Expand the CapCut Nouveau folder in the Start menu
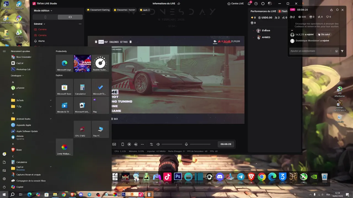 (31, 168)
